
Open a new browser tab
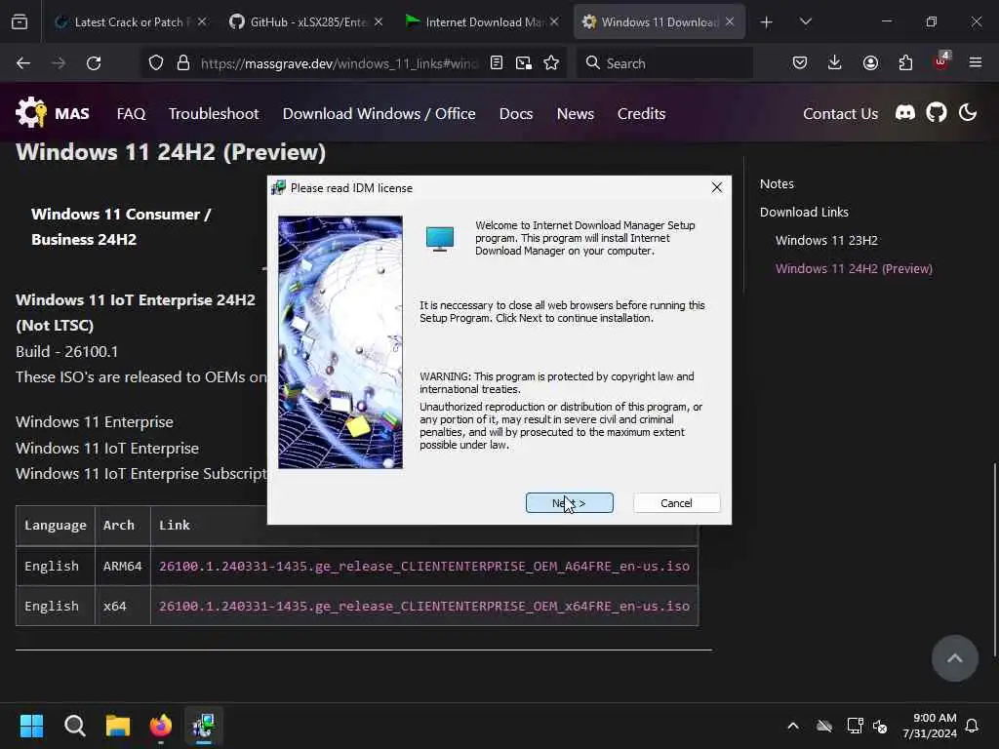click(x=767, y=22)
